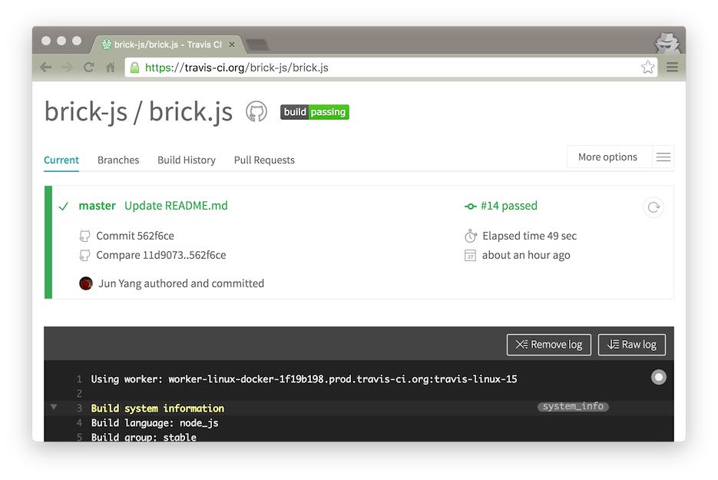Open Chrome hamburger menu icon

[672, 68]
